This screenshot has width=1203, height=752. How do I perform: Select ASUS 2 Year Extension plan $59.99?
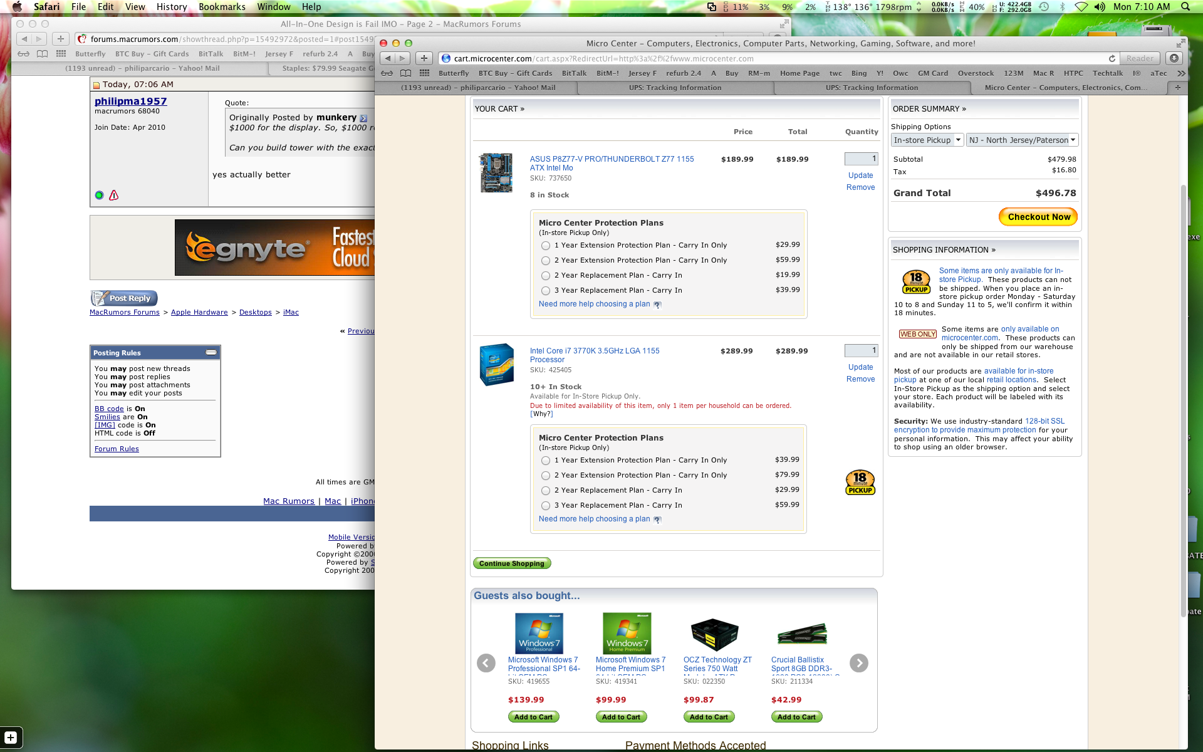coord(546,261)
